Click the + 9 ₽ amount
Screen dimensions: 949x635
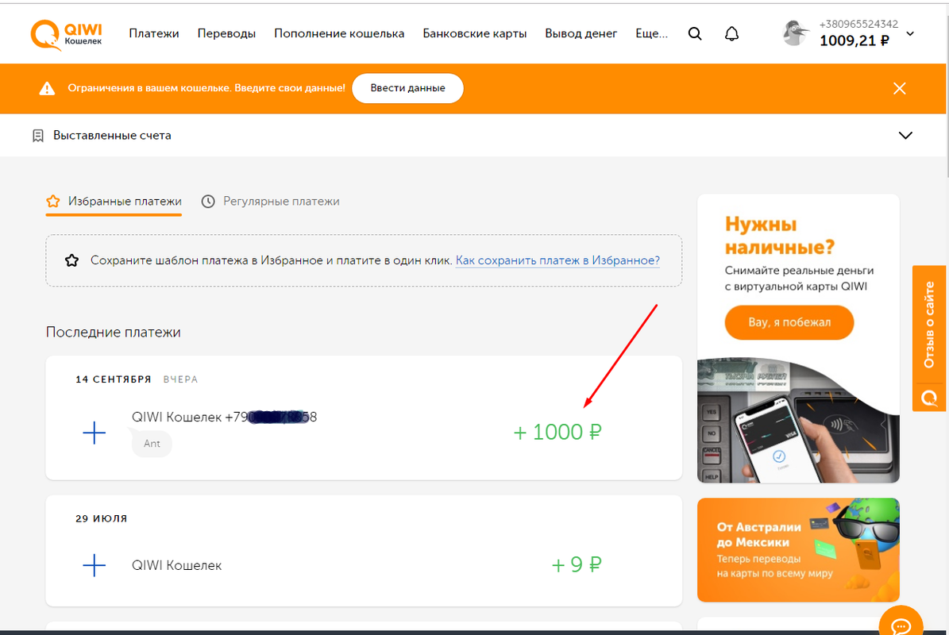(x=577, y=565)
